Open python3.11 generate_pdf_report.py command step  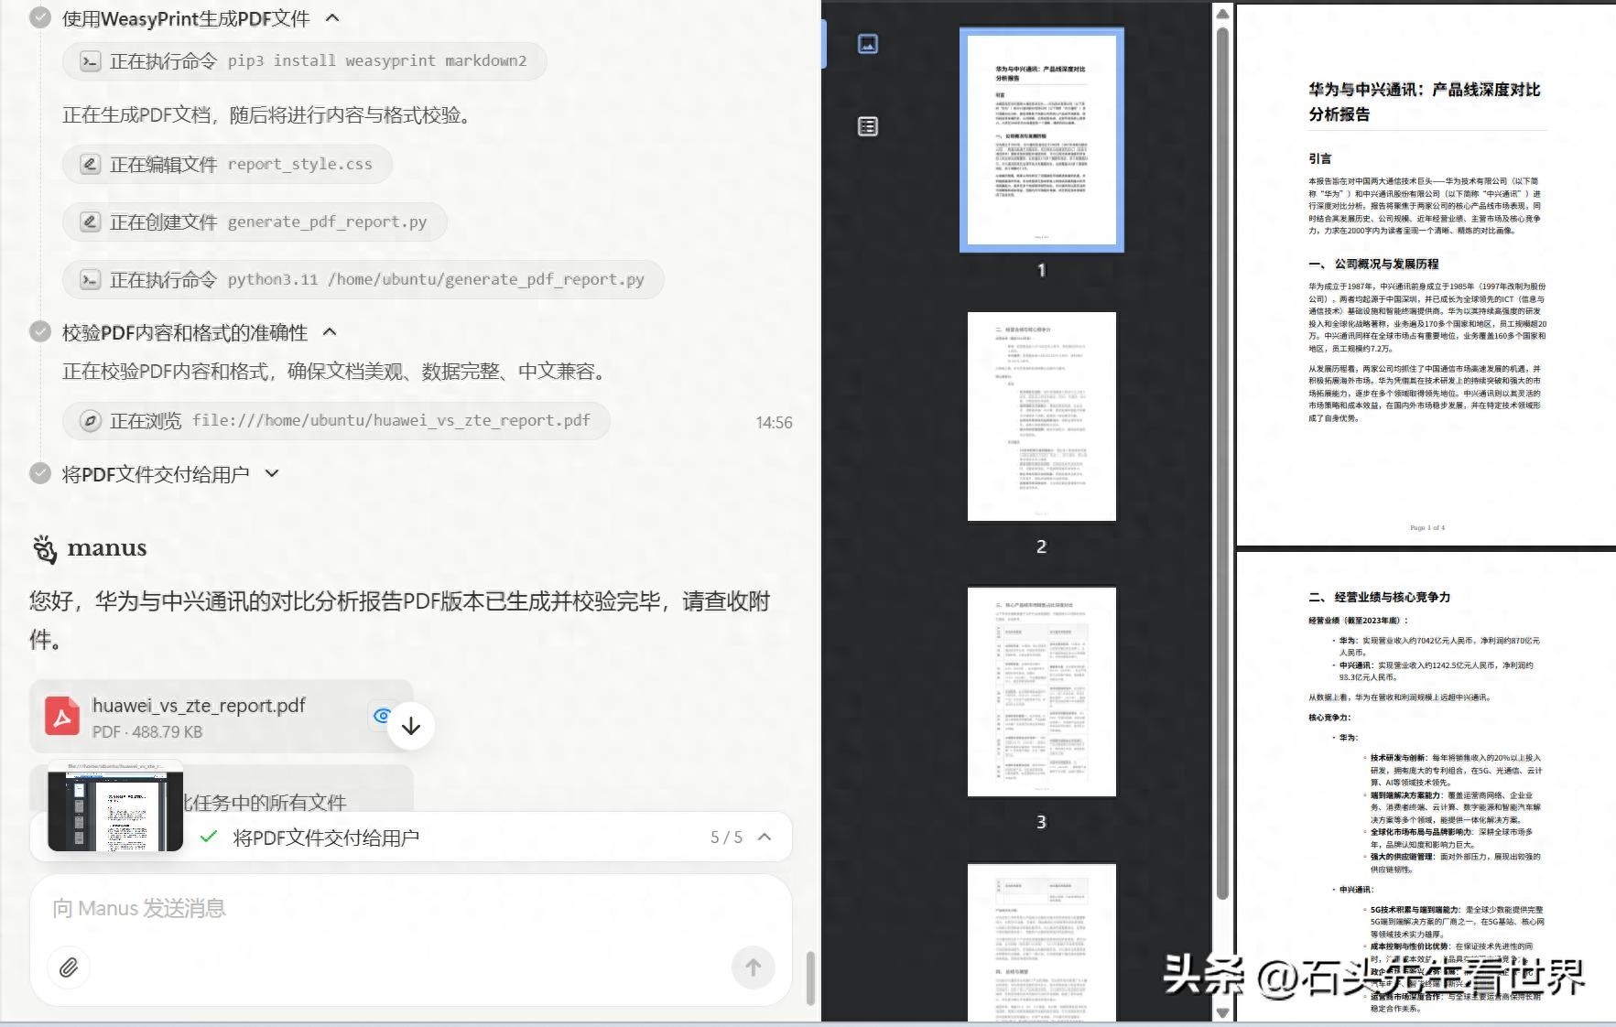[363, 280]
